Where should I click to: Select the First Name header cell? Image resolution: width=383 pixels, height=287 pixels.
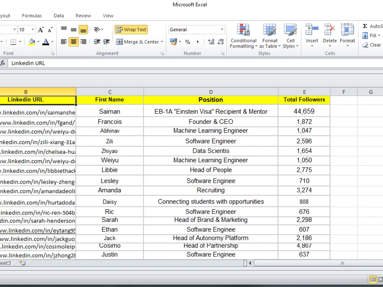pyautogui.click(x=110, y=99)
